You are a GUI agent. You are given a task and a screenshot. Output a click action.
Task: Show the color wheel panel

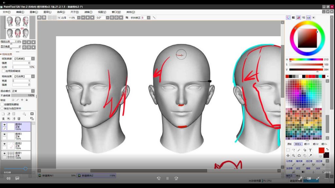tap(288, 18)
